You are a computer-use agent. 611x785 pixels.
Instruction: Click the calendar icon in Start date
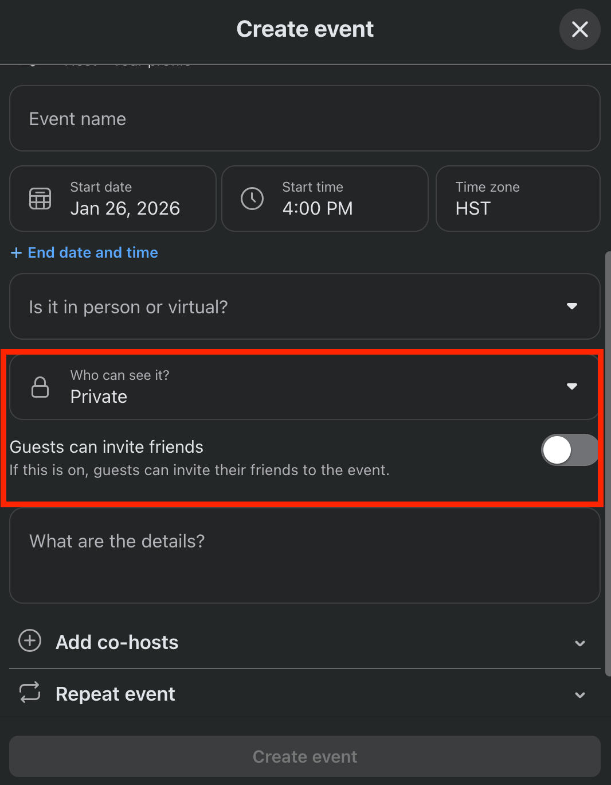[x=40, y=199]
